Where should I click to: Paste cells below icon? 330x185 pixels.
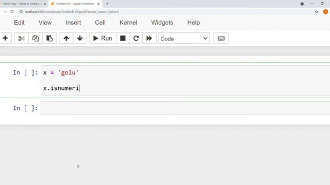[49, 38]
